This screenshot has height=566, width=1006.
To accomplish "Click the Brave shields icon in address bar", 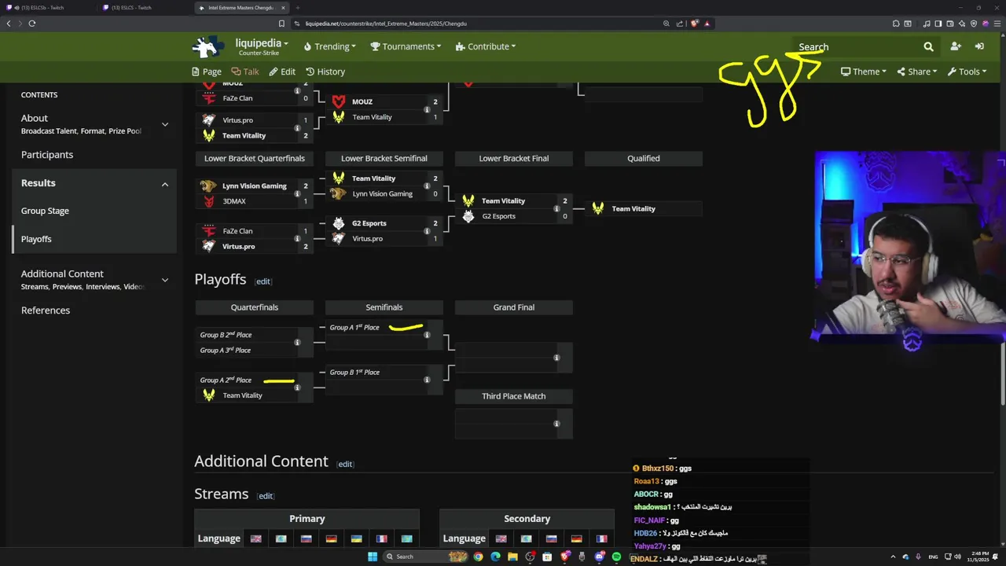I will [695, 24].
